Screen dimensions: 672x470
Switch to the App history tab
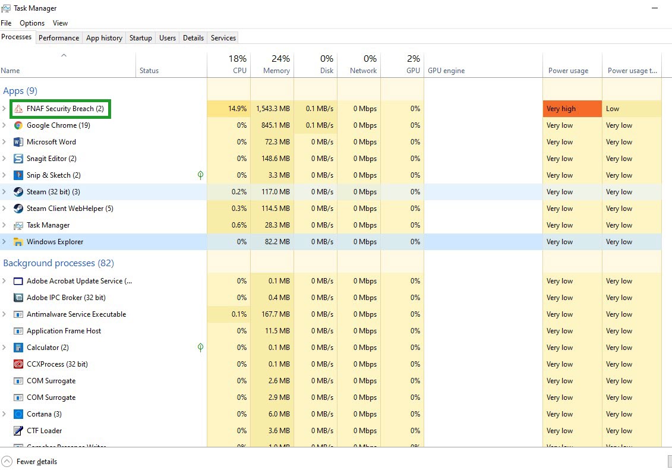(104, 37)
